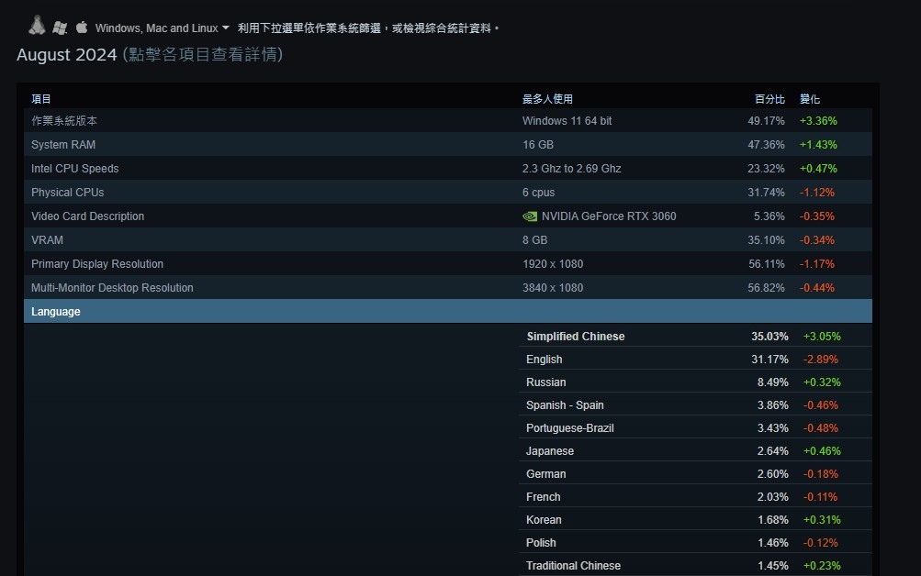
Task: Open the Windows, Mac and Linux dropdown
Action: click(x=163, y=28)
